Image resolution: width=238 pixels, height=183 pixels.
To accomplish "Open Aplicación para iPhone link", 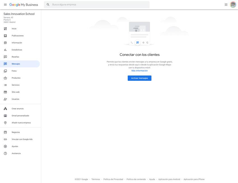I will pos(194,179).
